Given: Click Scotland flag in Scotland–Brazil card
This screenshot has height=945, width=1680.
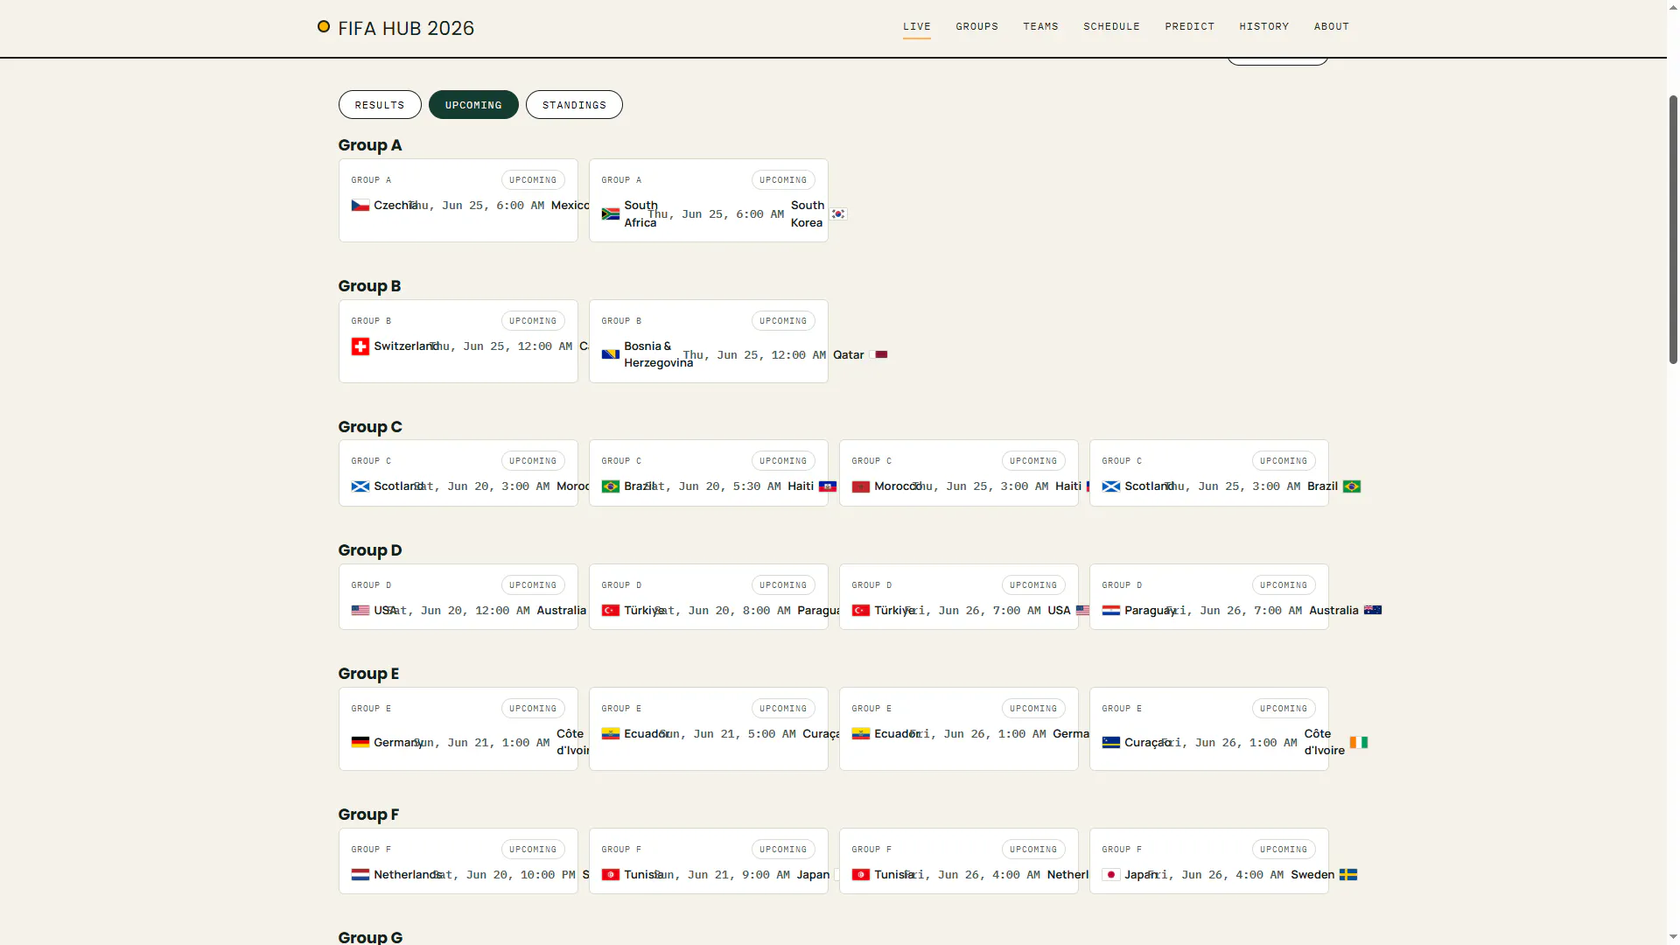Looking at the screenshot, I should coord(1110,486).
